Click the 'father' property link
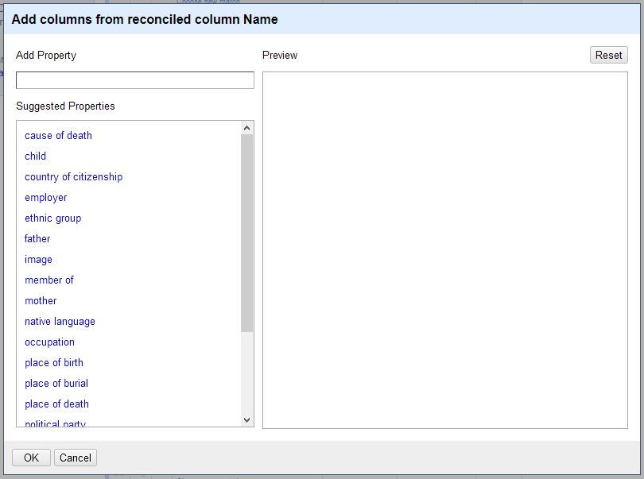The image size is (644, 479). [37, 238]
